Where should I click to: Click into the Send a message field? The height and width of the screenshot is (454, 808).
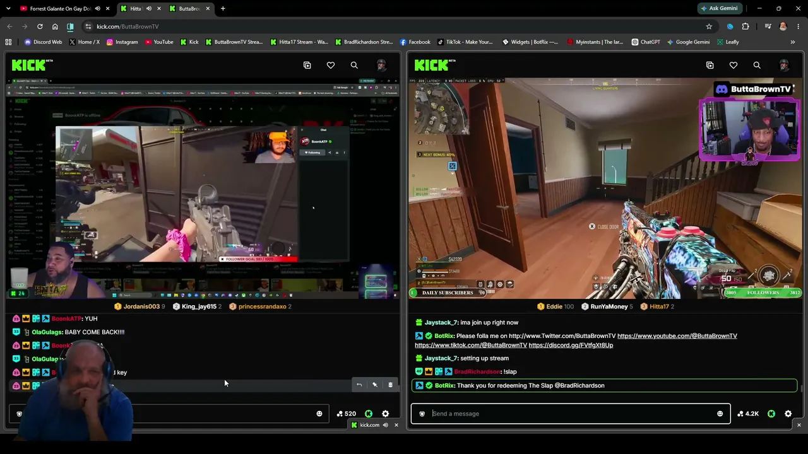point(571,414)
